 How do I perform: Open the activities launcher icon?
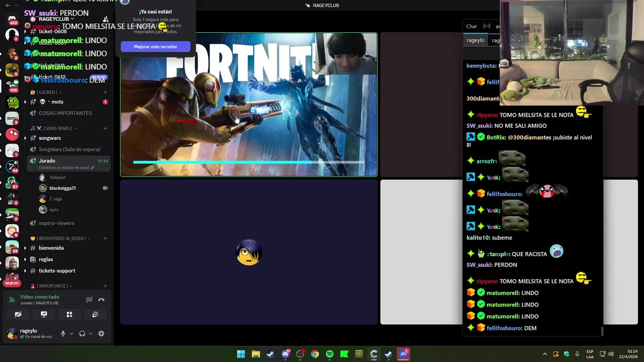[x=69, y=314]
